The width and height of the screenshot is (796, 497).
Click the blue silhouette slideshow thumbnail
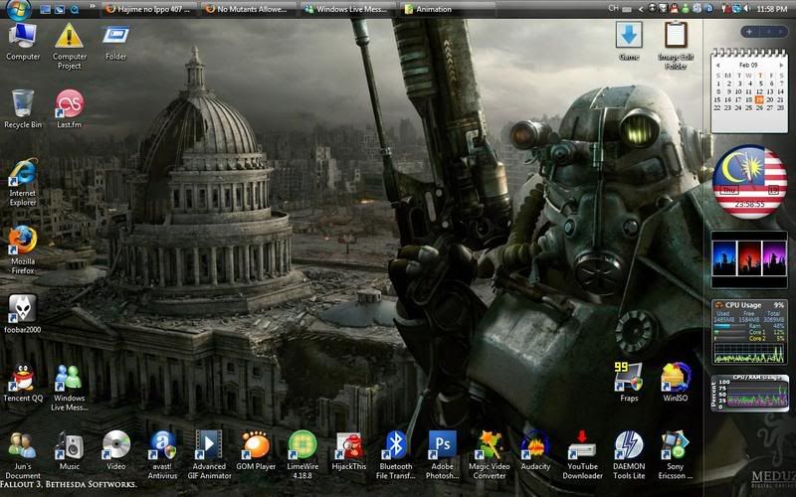click(724, 258)
